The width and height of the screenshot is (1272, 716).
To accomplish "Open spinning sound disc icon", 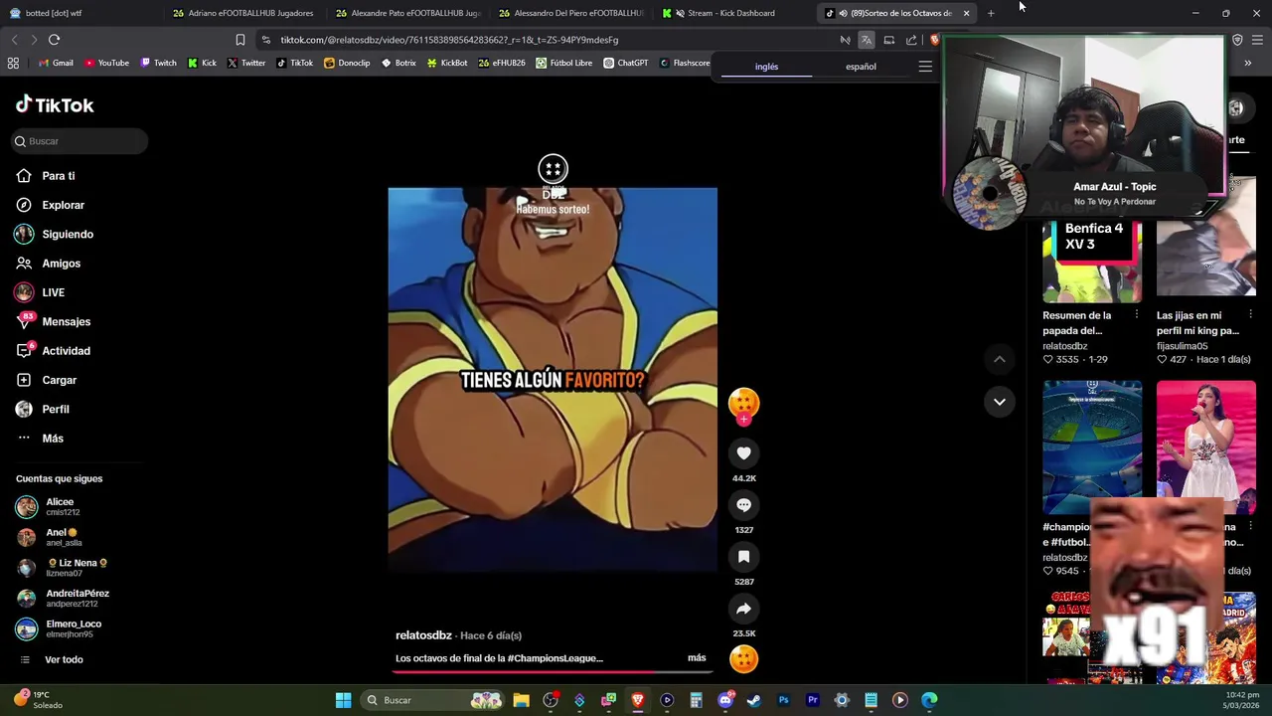I will click(743, 658).
